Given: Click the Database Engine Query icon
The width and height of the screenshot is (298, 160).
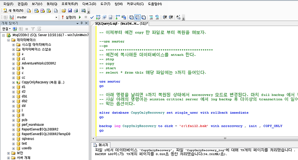Looking at the screenshot, I should point(29,11).
